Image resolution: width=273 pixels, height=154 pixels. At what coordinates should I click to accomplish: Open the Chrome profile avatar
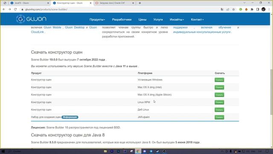click(x=264, y=9)
